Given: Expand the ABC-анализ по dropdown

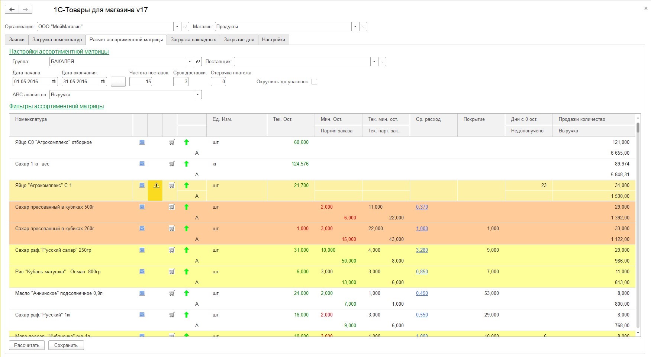Looking at the screenshot, I should click(197, 94).
